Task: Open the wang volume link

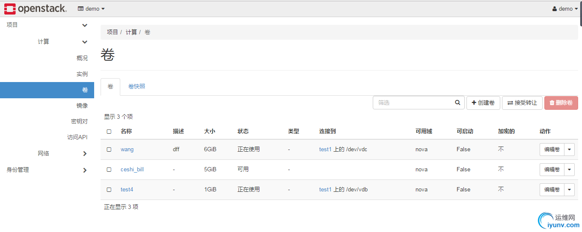Action: tap(127, 150)
